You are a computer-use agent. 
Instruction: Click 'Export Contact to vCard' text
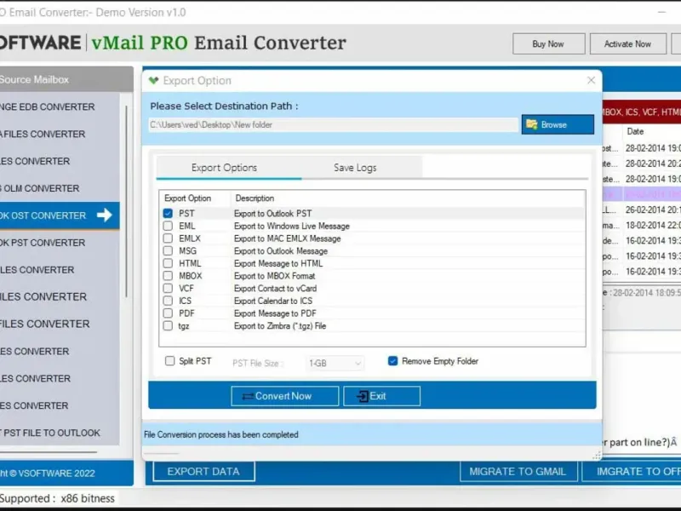point(275,289)
